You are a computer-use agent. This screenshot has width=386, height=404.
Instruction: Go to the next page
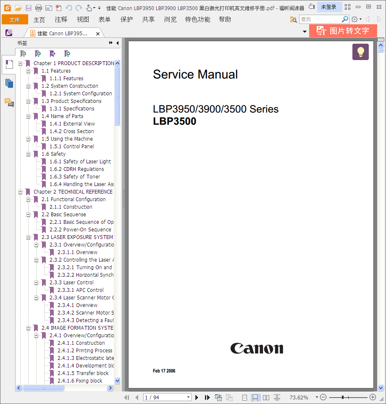point(197,397)
